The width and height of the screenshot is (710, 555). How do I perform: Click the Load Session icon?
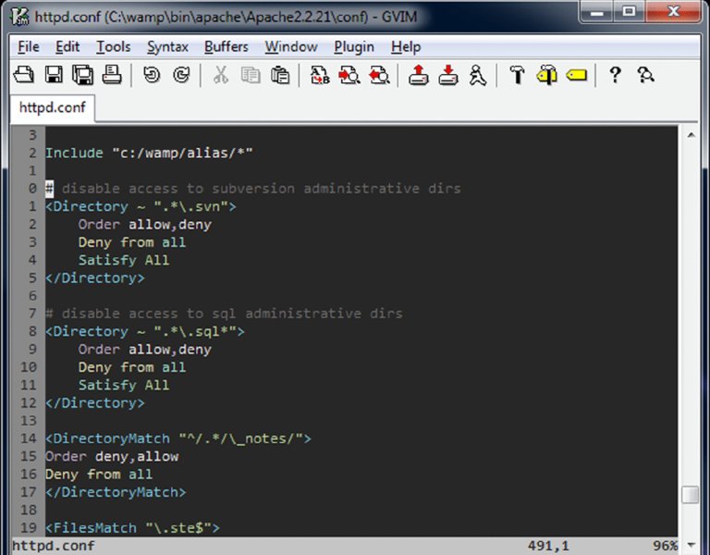[419, 76]
